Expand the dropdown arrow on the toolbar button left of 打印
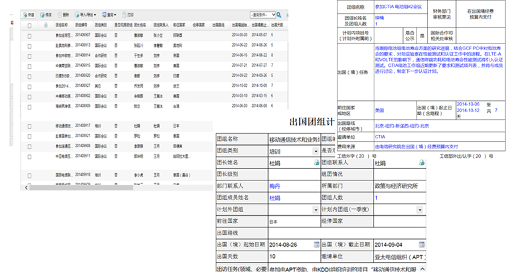Screen dimensions: 525x276 coord(115,15)
